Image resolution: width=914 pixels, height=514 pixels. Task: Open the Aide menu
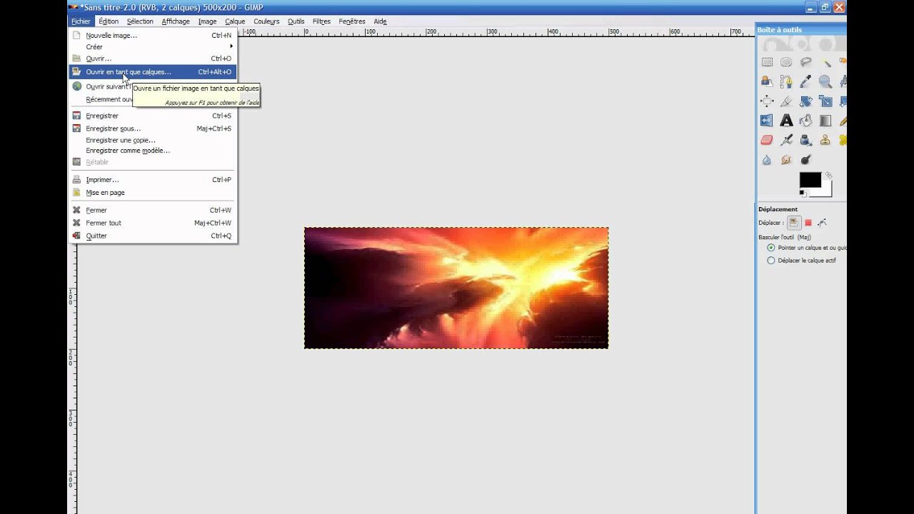click(380, 21)
